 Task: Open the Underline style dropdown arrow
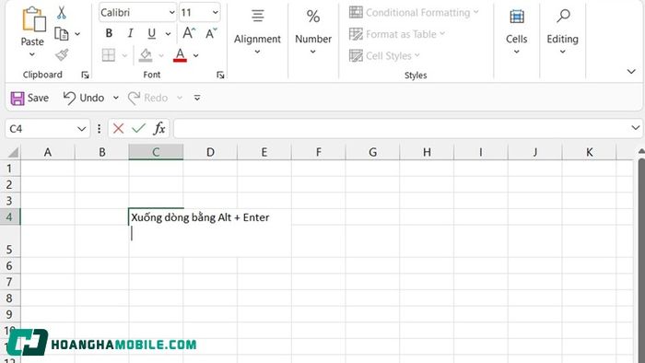coord(169,34)
